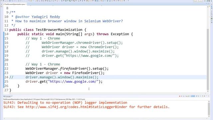Click the Quick Access search field

point(198,1)
